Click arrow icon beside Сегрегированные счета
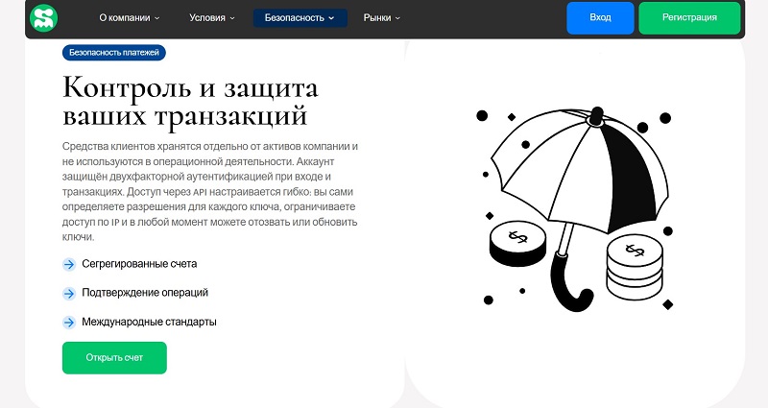The width and height of the screenshot is (768, 408). [69, 265]
